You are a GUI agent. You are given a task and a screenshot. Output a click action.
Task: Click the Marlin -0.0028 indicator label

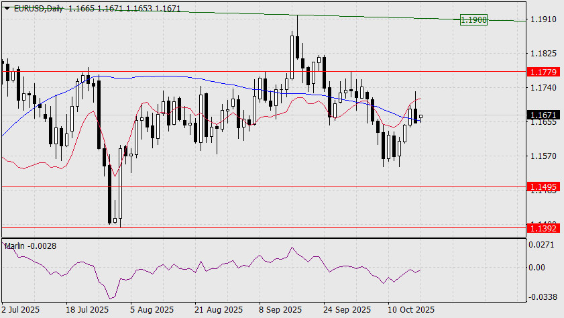[31, 246]
